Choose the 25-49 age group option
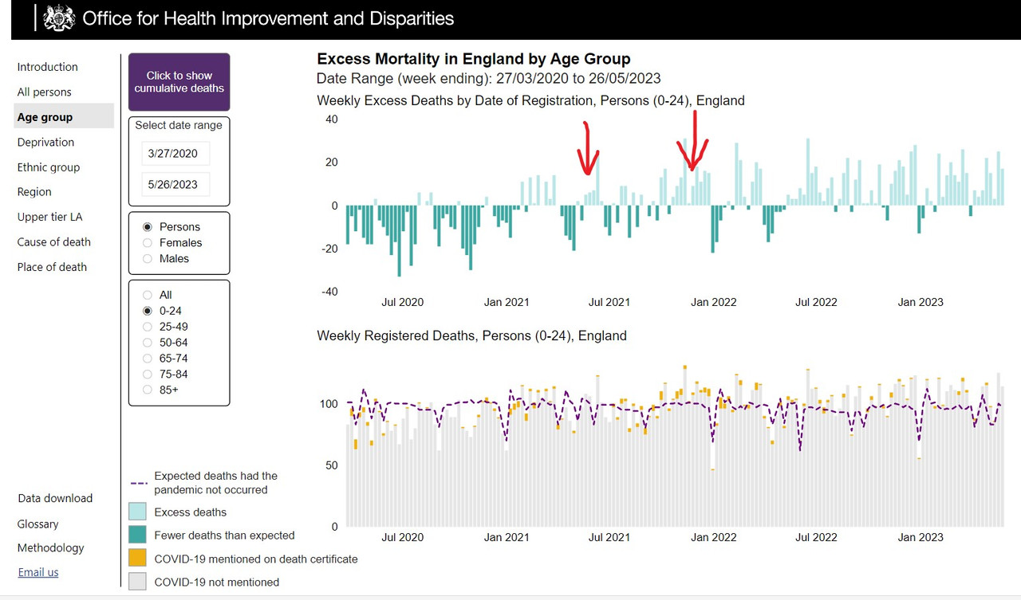The height and width of the screenshot is (600, 1021). (x=147, y=327)
